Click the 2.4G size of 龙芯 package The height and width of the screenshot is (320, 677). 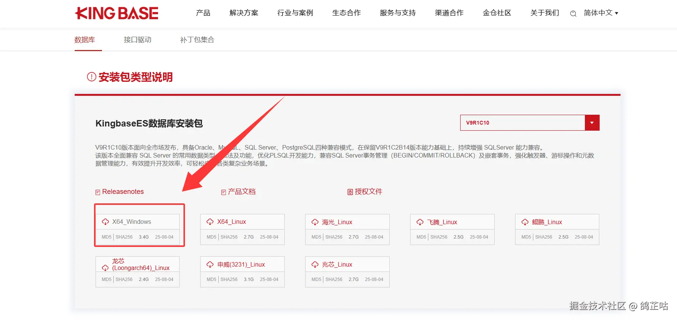[144, 279]
